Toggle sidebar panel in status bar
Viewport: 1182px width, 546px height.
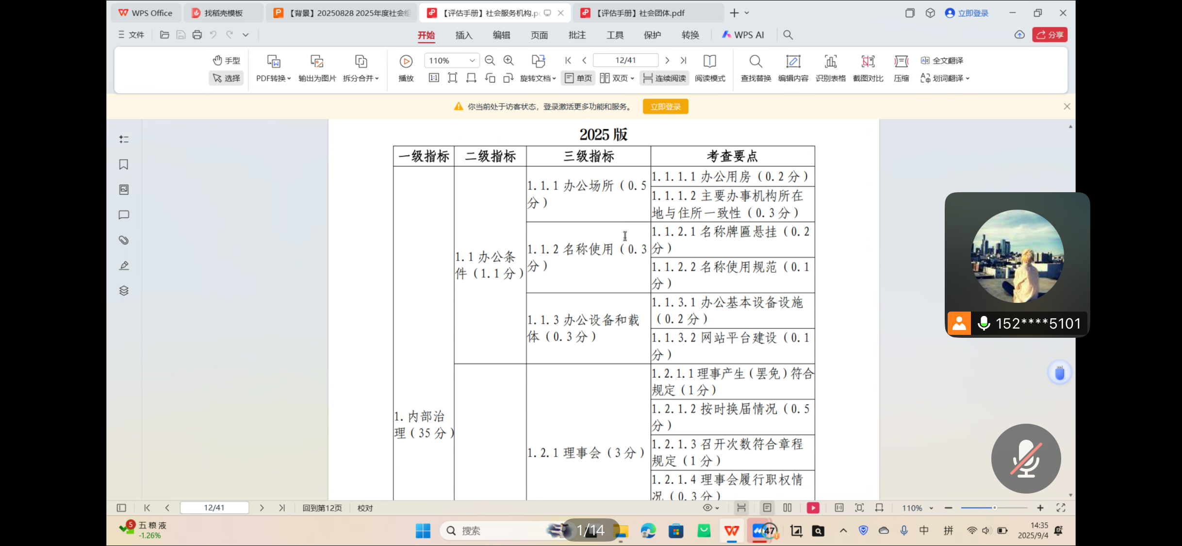tap(121, 508)
